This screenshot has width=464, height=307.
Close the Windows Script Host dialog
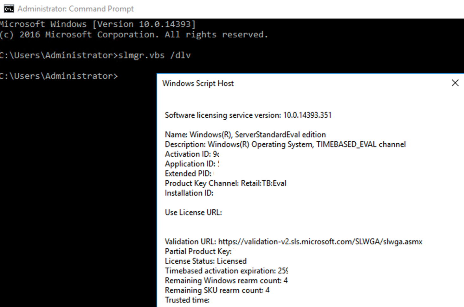[455, 83]
